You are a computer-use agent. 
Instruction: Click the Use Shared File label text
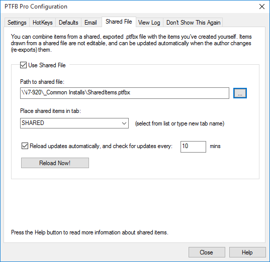point(47,65)
